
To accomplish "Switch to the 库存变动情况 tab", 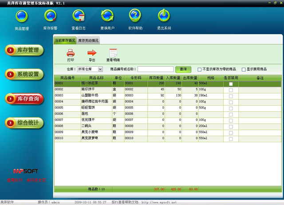I will pyautogui.click(x=88, y=40).
